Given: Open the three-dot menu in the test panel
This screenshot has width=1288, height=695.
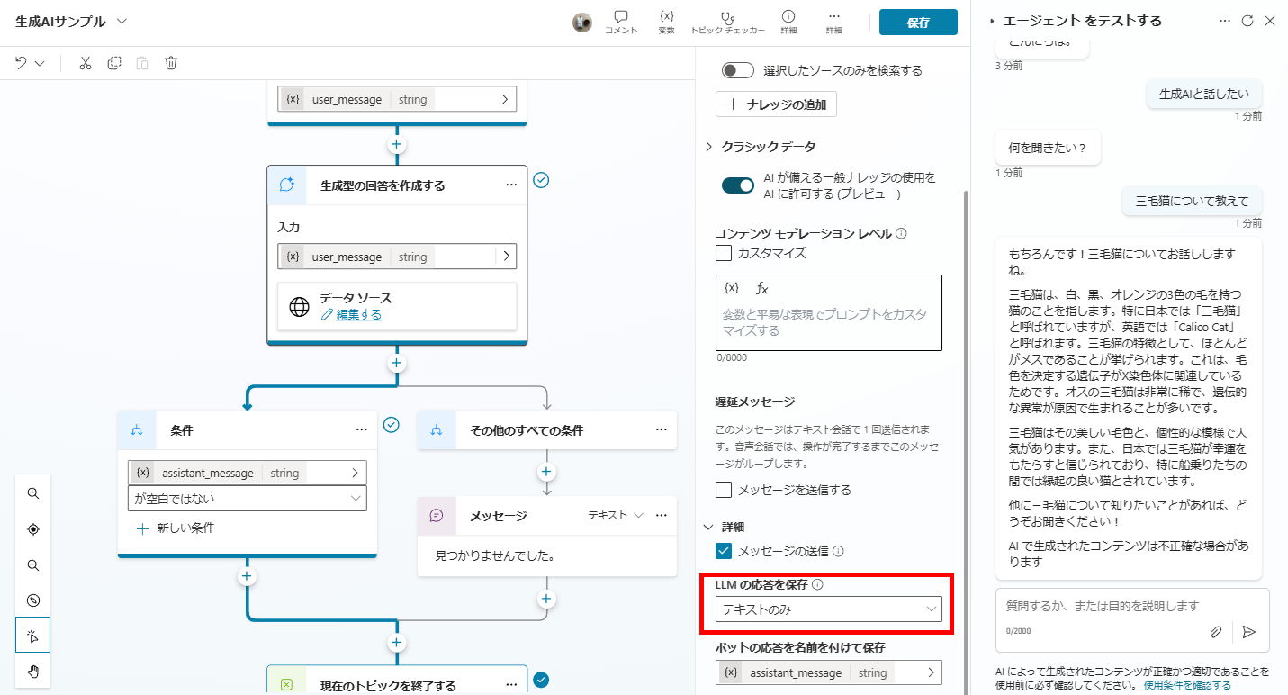Looking at the screenshot, I should coord(1225,20).
